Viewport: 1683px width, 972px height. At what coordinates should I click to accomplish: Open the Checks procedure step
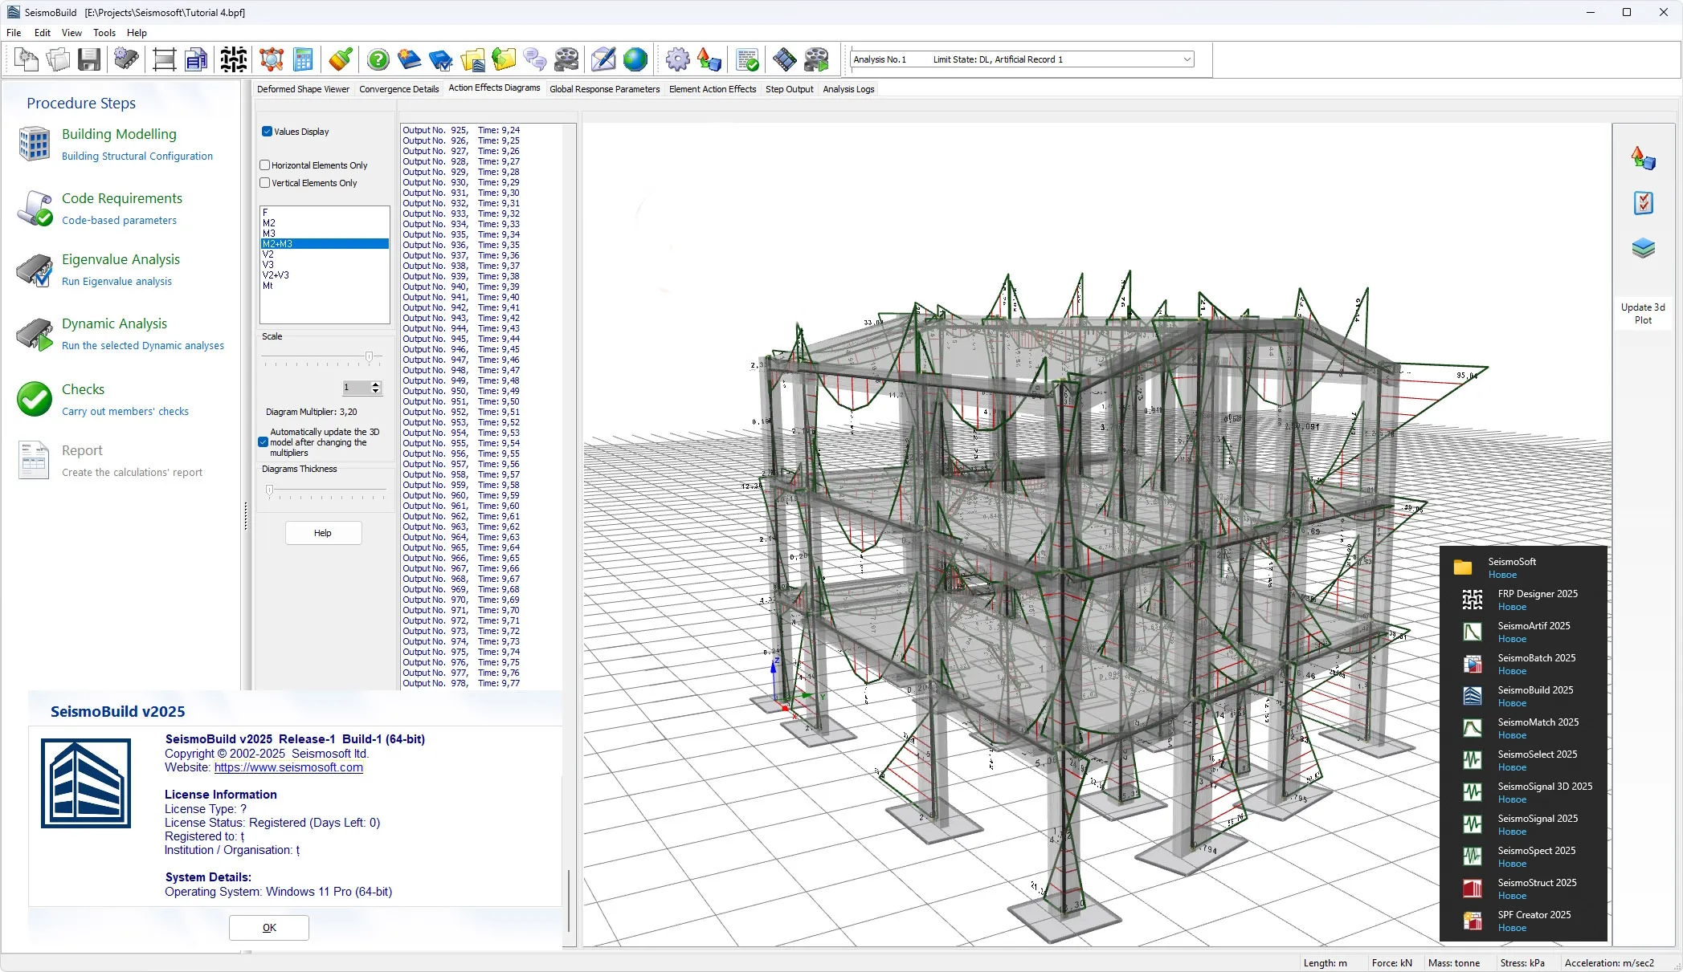[83, 389]
